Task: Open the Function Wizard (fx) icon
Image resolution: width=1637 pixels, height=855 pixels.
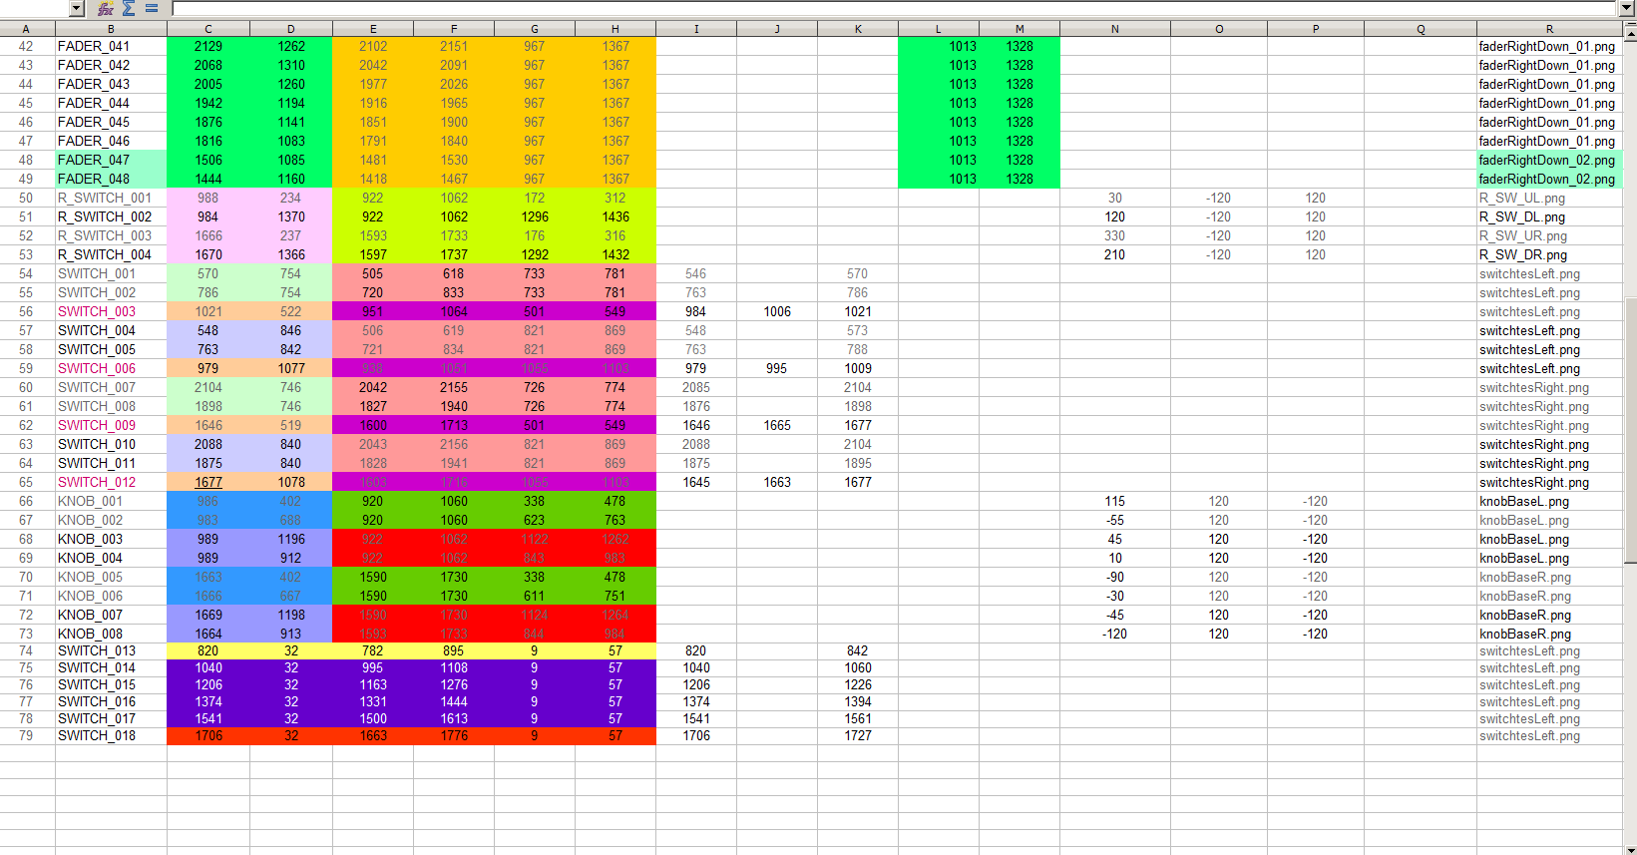Action: [105, 9]
